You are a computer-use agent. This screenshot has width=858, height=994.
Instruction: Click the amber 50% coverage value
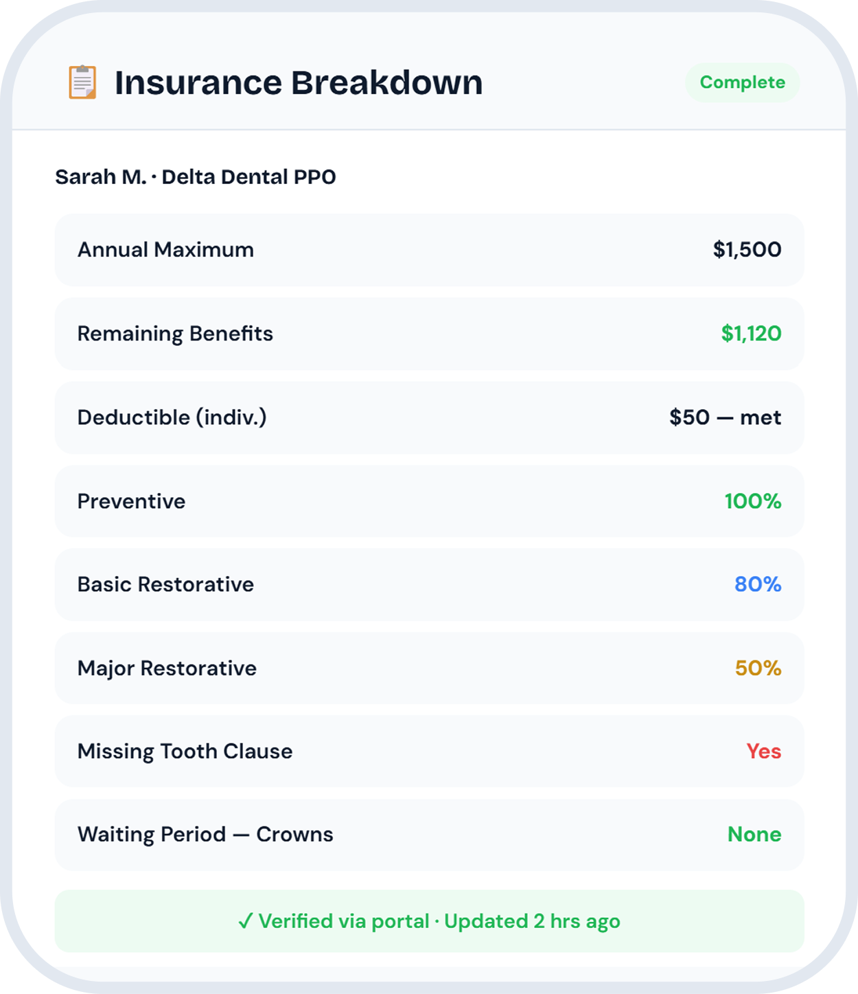[x=758, y=668]
